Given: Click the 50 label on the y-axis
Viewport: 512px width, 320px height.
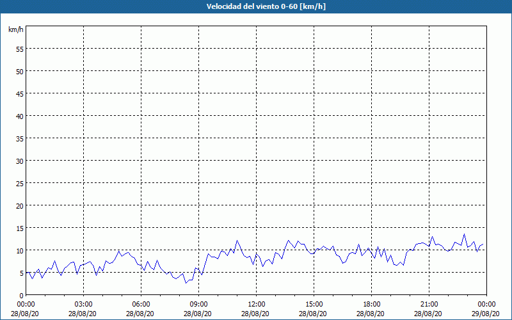Looking at the screenshot, I should [x=19, y=71].
